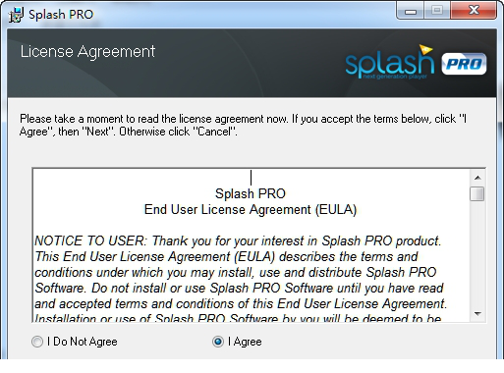Click the "I Agree" label text
This screenshot has height=373, width=504.
coord(245,342)
